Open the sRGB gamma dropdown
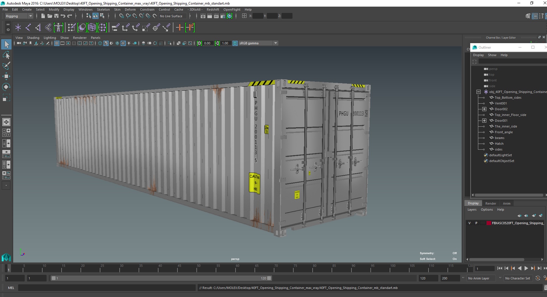 point(258,43)
